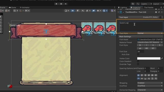Toggle TextMeshPro component enabled checkbox
The height and width of the screenshot is (92, 164).
coord(124,12)
